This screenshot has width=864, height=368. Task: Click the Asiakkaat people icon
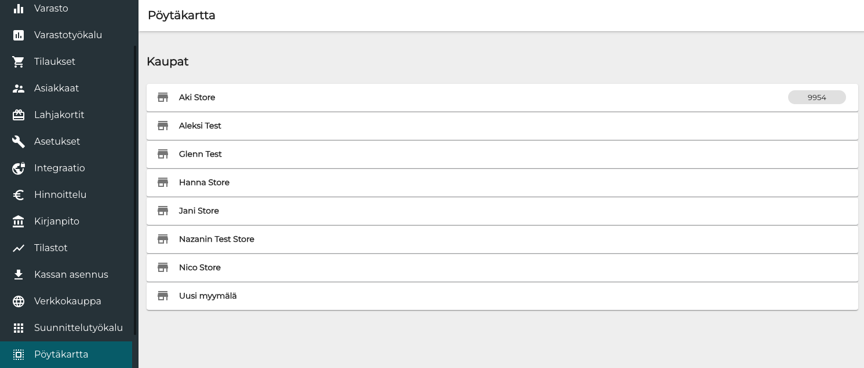19,89
